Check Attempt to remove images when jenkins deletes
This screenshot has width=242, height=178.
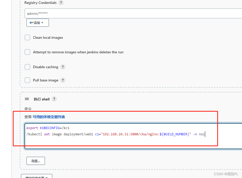click(27, 52)
